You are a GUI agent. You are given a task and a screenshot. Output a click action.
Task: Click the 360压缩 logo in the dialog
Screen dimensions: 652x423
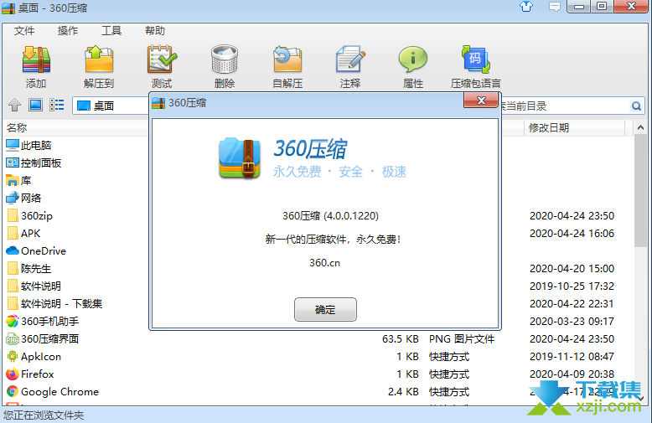tap(240, 158)
